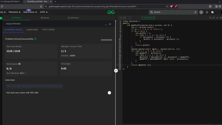Image resolution: width=222 pixels, height=125 pixels.
Task: Open site settings icon beside the URL
Action: 46,7
